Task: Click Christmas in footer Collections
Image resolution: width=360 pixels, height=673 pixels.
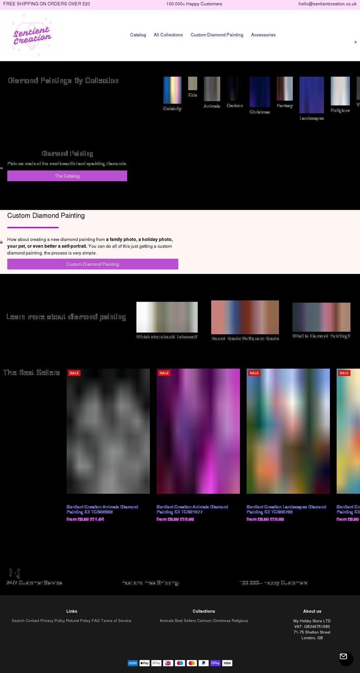Action: [x=221, y=621]
